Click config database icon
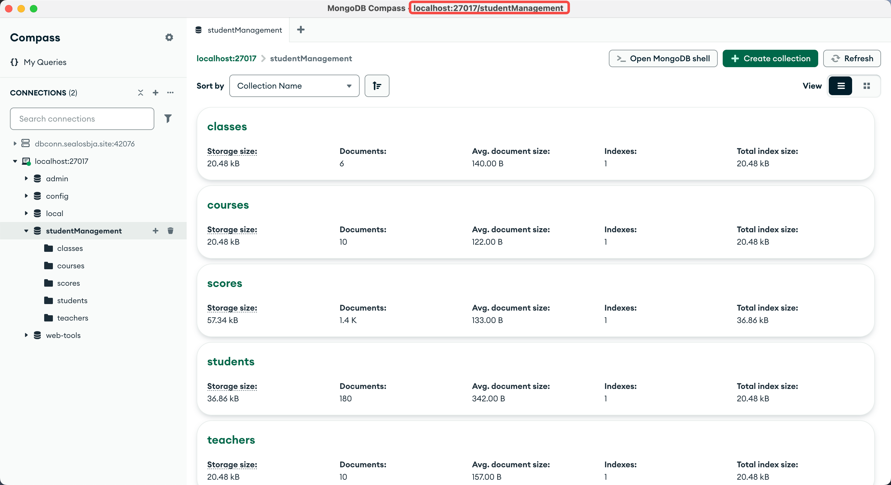This screenshot has width=891, height=485. point(37,196)
